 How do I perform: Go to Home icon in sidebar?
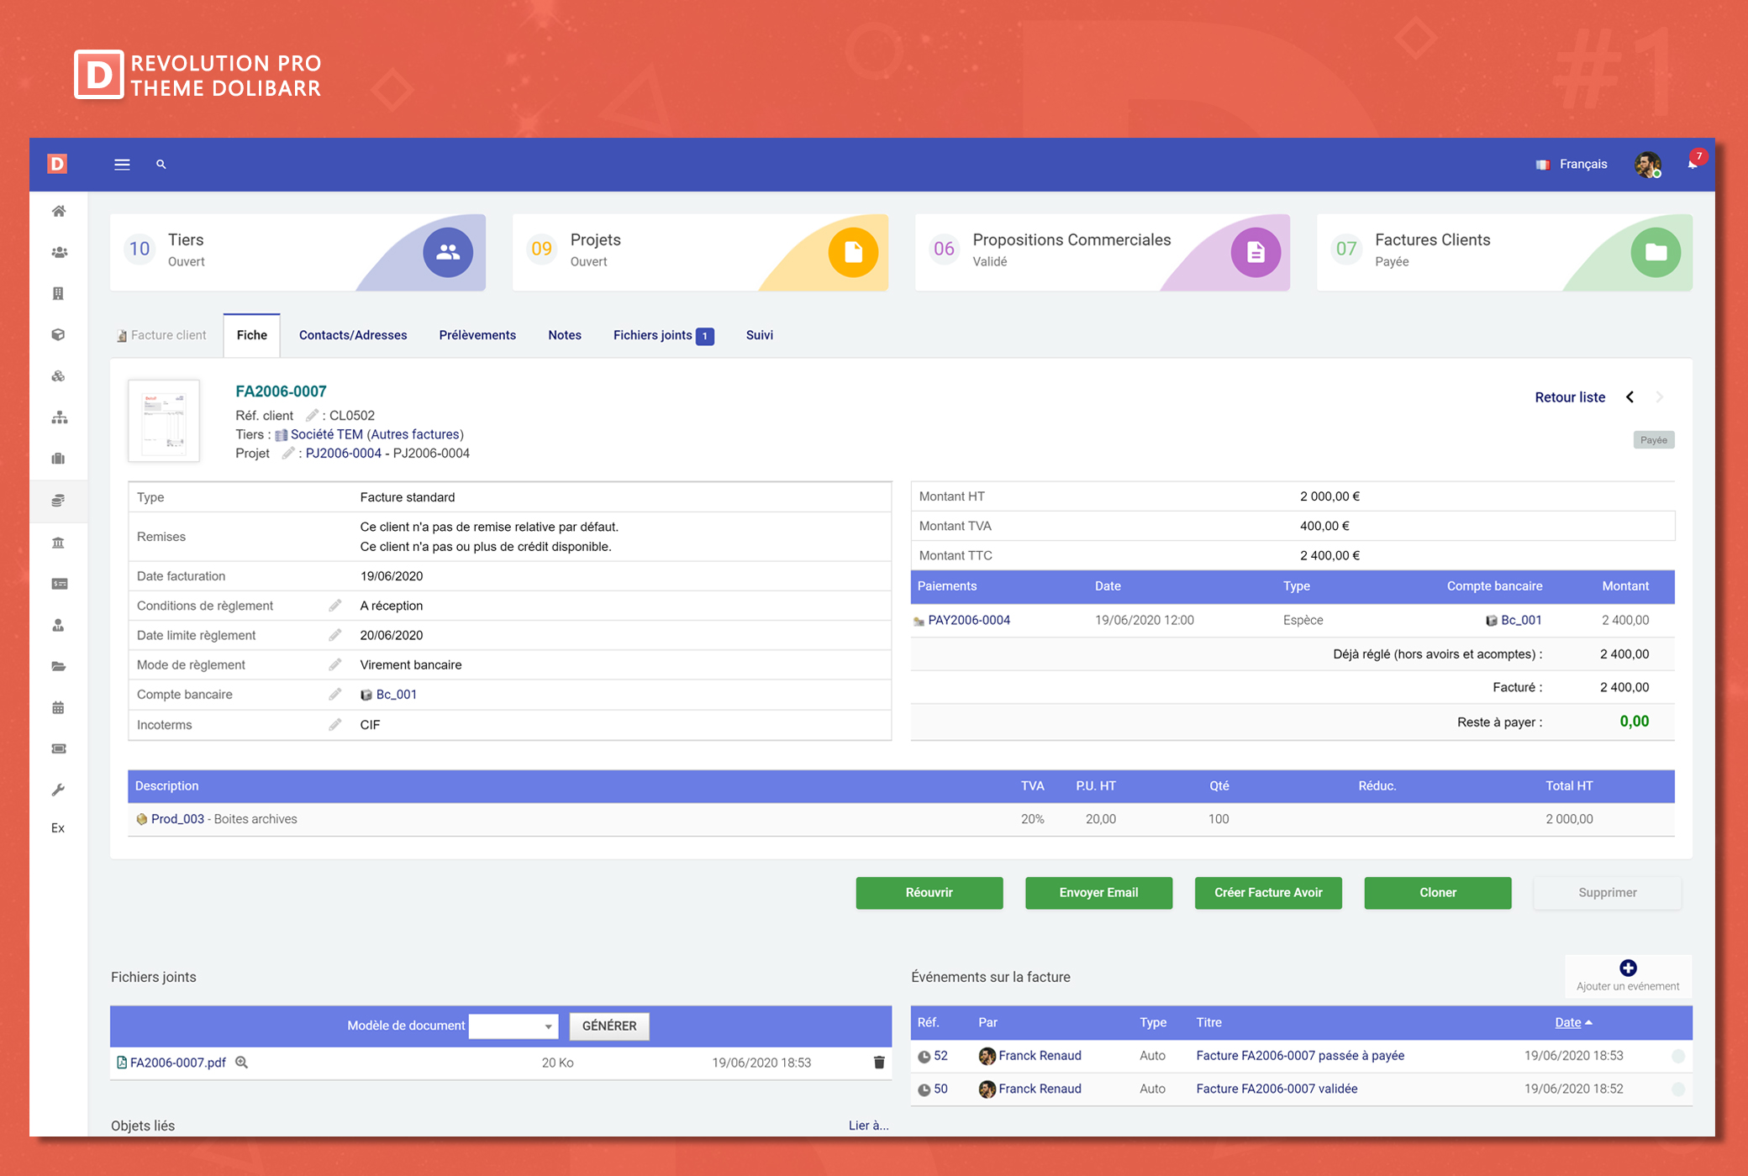[x=59, y=212]
